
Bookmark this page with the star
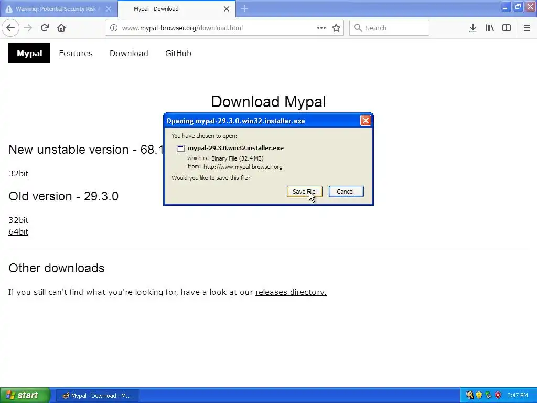pos(336,28)
